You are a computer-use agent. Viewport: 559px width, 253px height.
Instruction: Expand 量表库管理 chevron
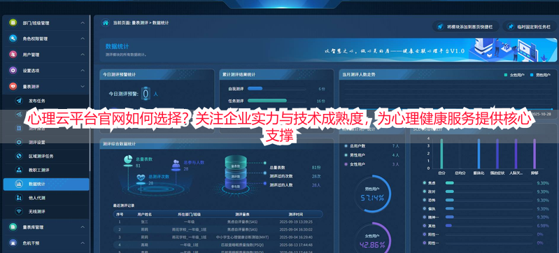[83, 227]
